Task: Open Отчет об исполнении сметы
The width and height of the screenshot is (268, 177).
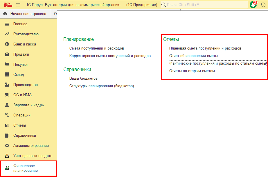Action: (x=193, y=56)
